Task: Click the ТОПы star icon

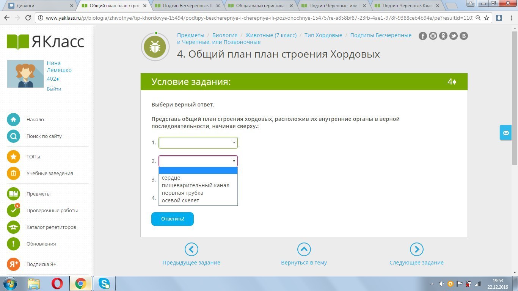Action: tap(13, 157)
